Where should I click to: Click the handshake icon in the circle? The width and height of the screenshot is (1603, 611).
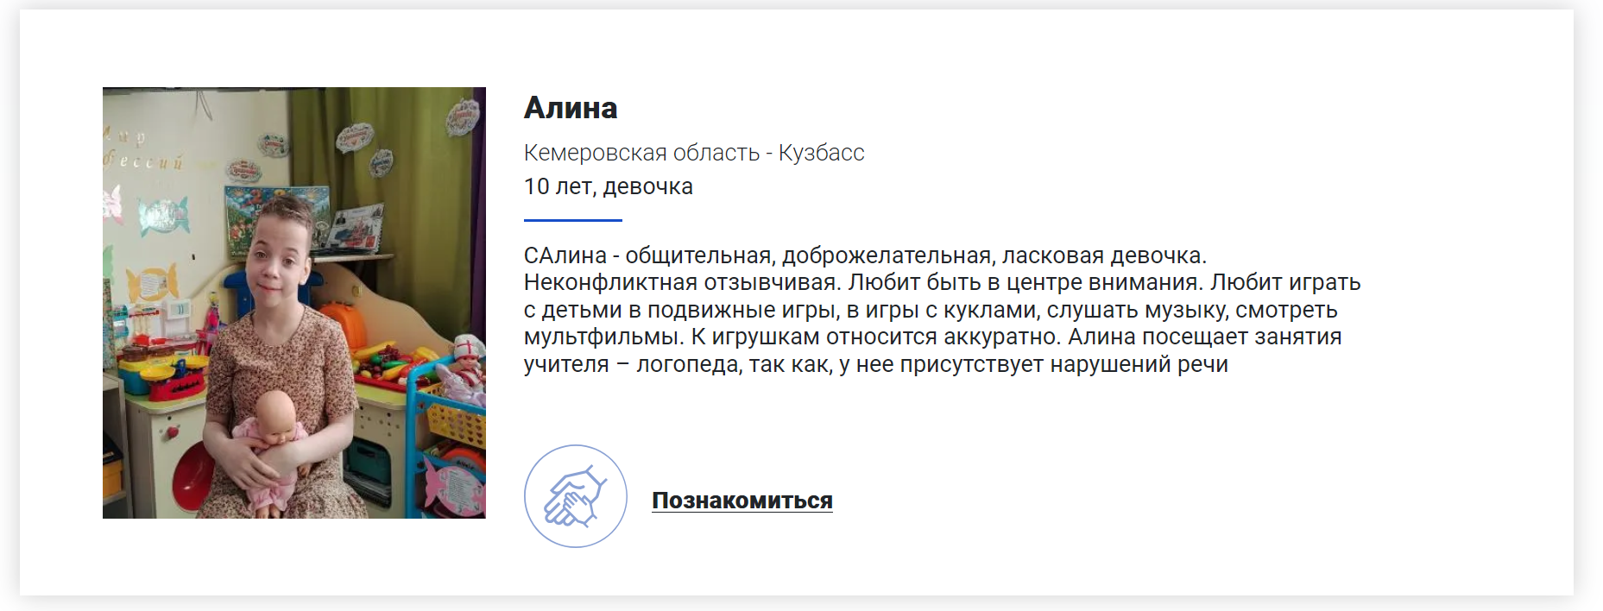[576, 496]
